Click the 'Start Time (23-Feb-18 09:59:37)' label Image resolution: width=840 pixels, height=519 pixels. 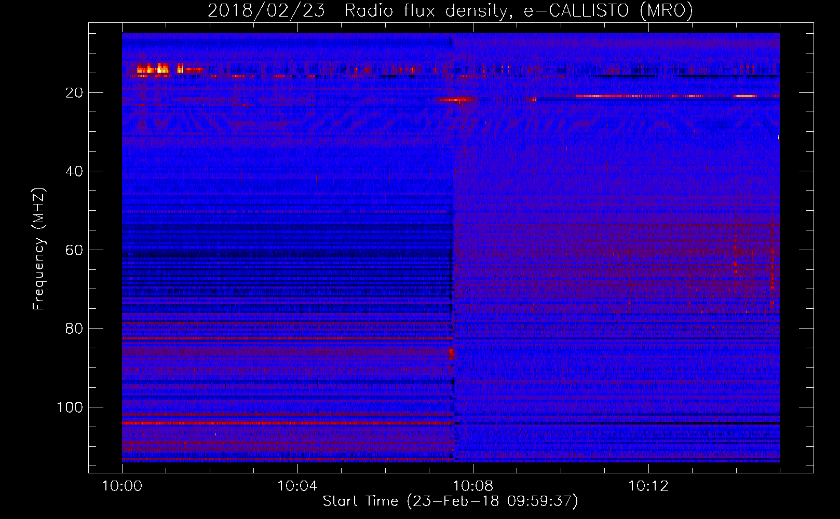[450, 501]
